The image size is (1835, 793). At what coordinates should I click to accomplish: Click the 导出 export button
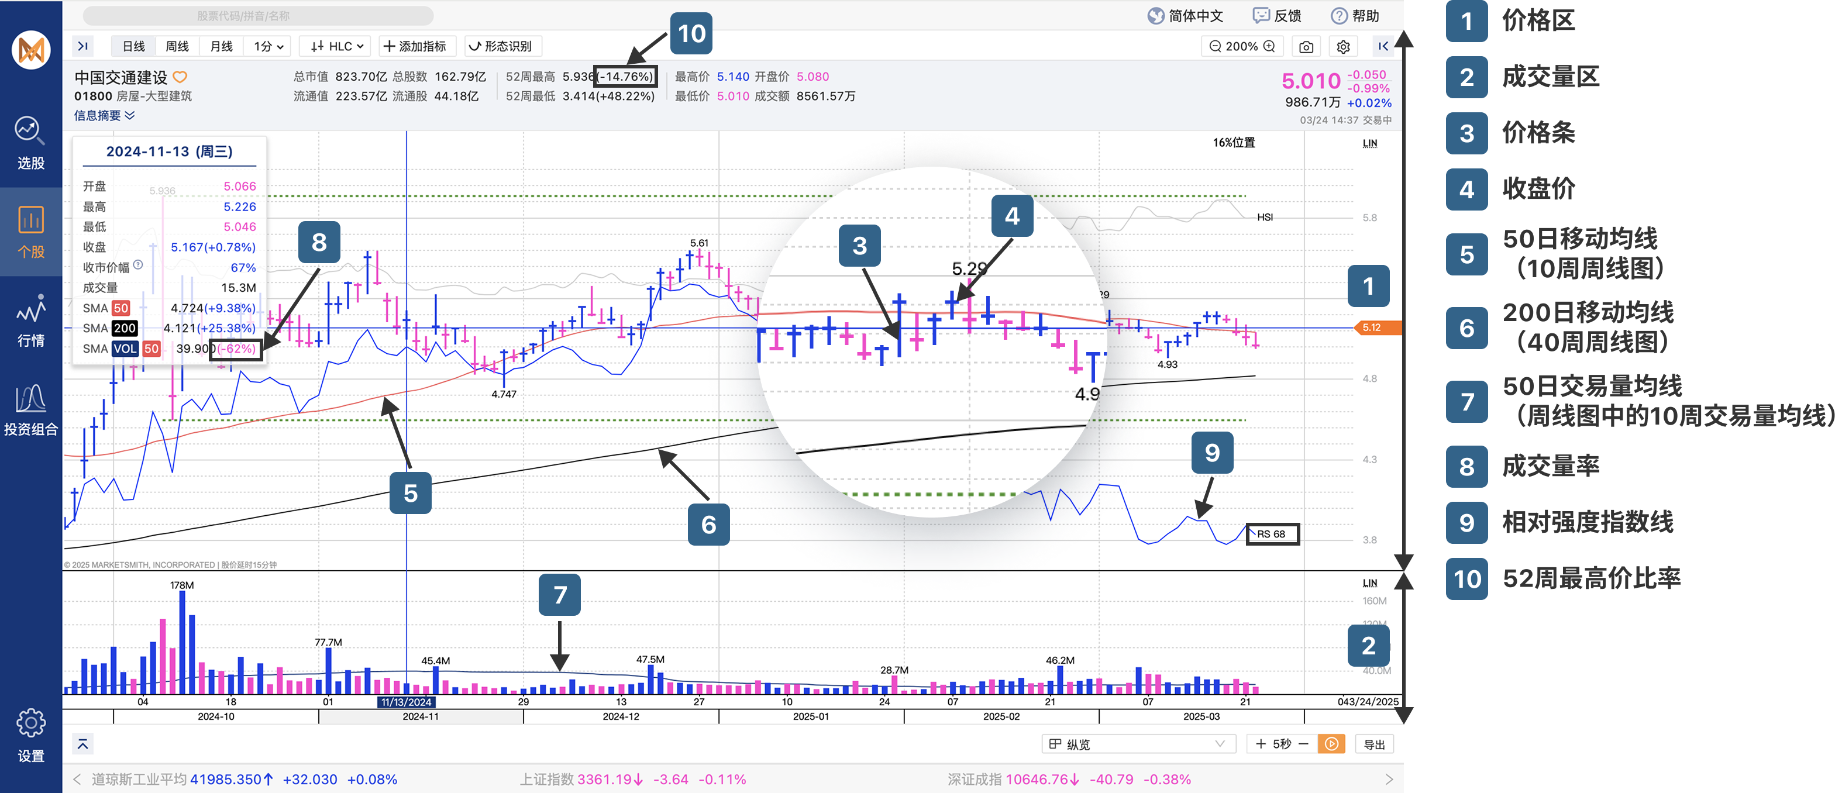pos(1373,744)
